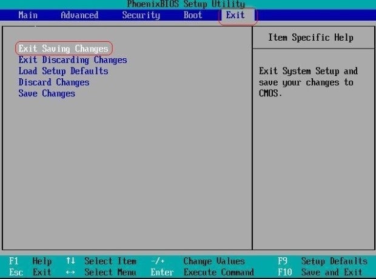
Task: Go to the Security tab
Action: point(141,15)
